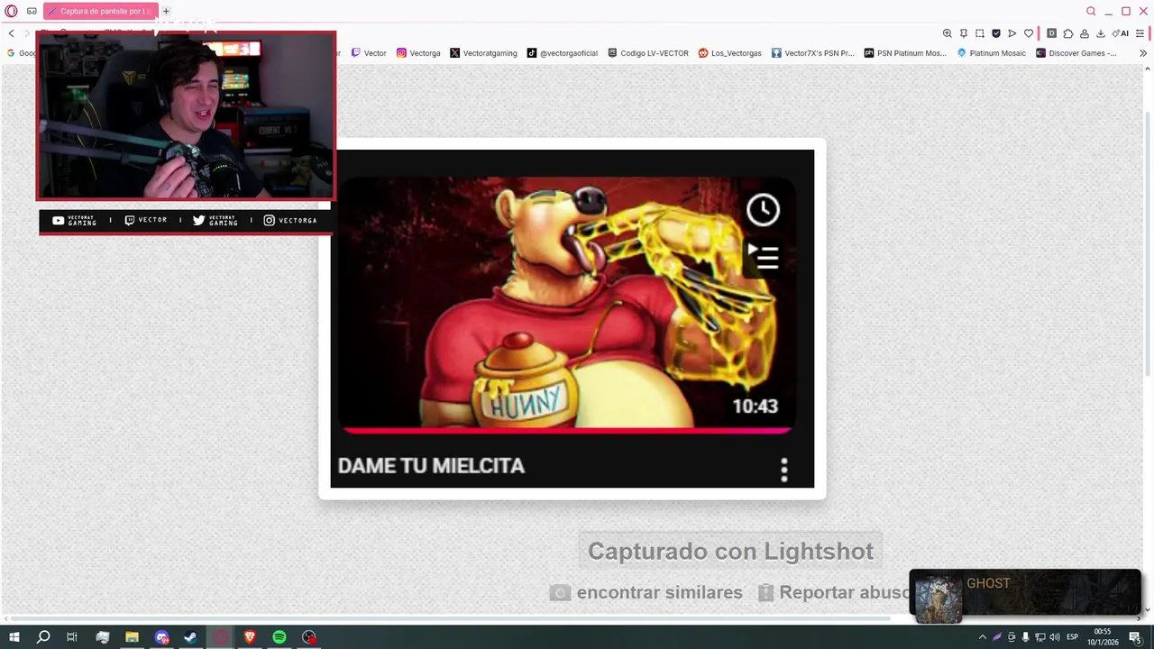Viewport: 1154px width, 649px height.
Task: Open Steam from the taskbar
Action: coord(190,637)
